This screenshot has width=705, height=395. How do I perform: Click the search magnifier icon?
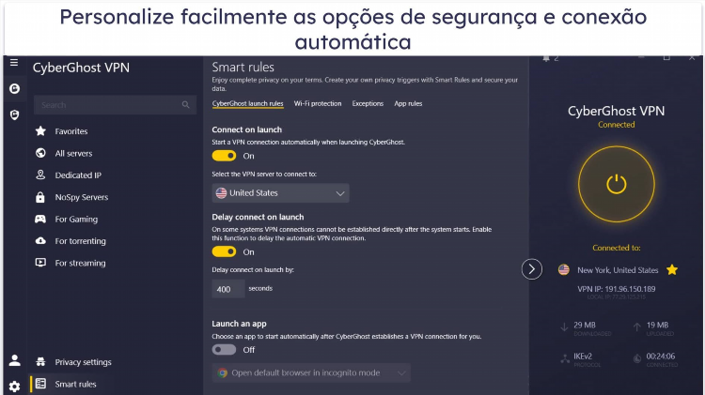pos(186,104)
